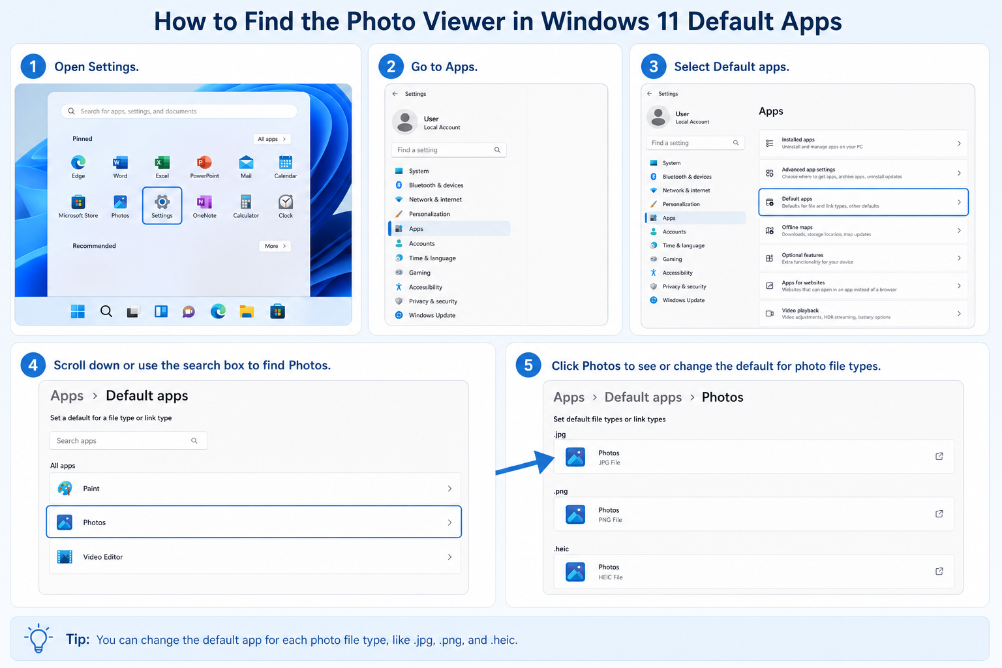The width and height of the screenshot is (1002, 668).
Task: Open Microsoft Store on the taskbar
Action: tap(277, 312)
